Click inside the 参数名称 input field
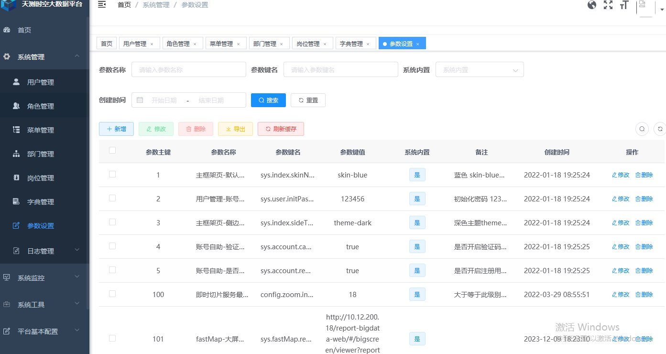 click(x=188, y=69)
